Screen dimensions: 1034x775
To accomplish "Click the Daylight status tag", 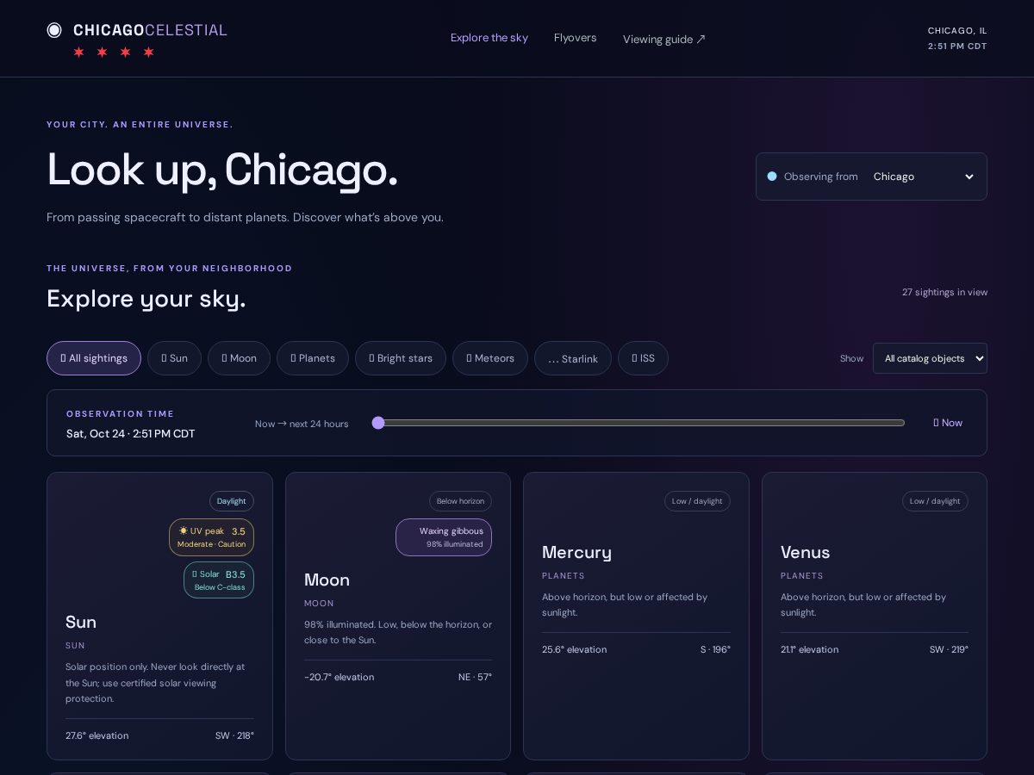I will [x=232, y=501].
